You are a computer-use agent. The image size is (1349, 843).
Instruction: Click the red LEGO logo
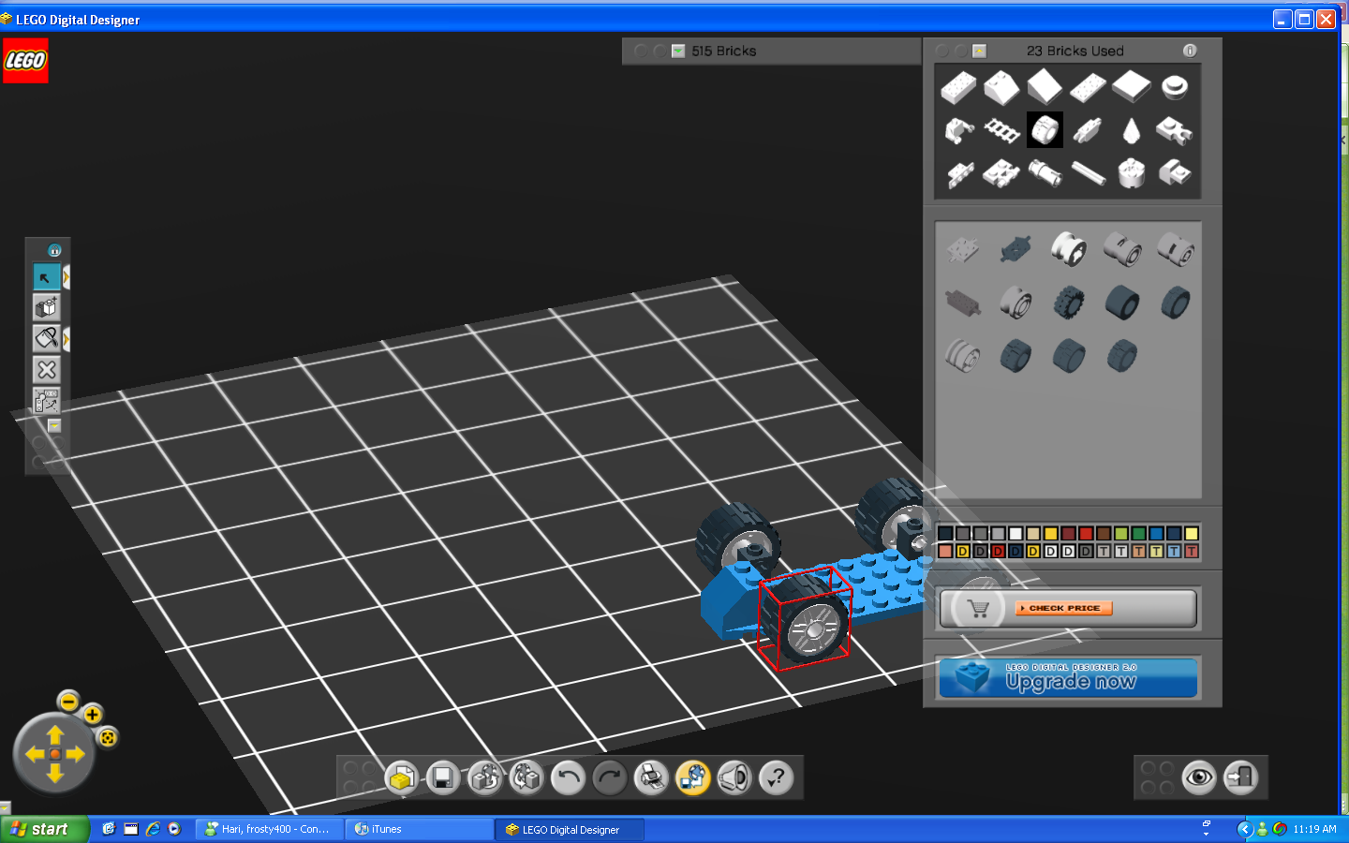pos(25,61)
